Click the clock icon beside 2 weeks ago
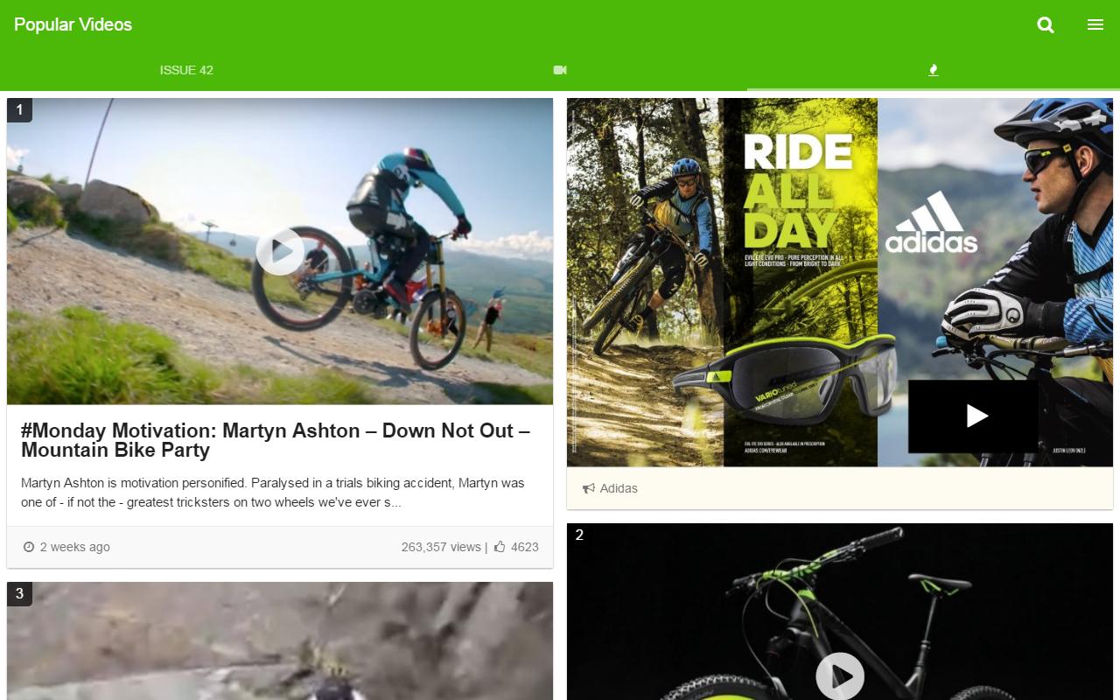Image resolution: width=1120 pixels, height=700 pixels. coord(29,547)
